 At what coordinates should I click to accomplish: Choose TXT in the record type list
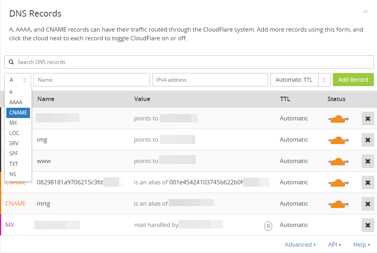[13, 164]
